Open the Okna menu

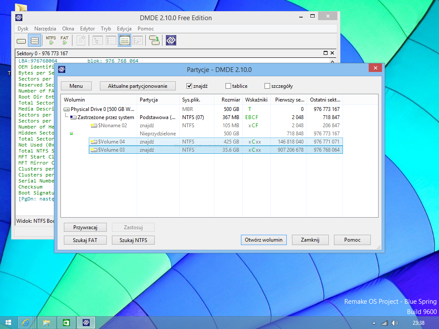tap(68, 29)
